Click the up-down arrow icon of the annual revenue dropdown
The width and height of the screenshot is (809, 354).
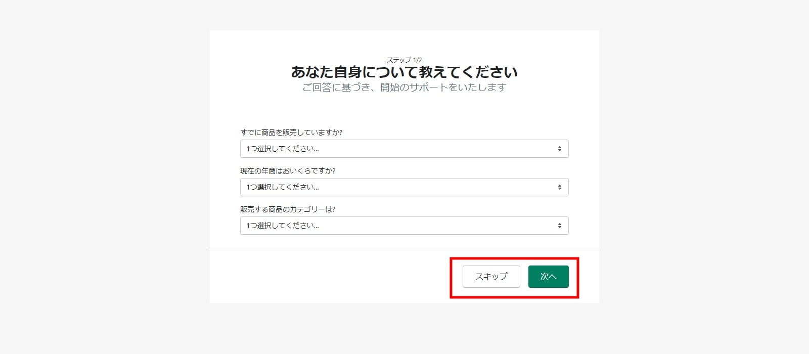pos(559,187)
